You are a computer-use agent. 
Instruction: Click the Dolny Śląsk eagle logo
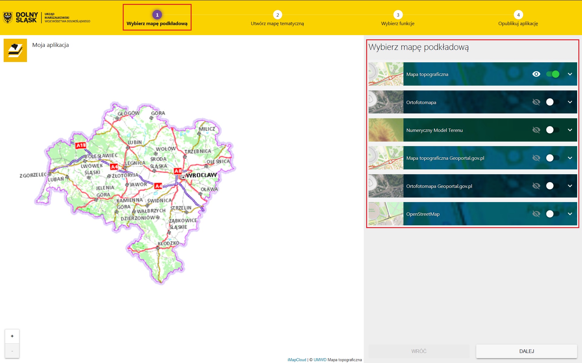coord(8,18)
